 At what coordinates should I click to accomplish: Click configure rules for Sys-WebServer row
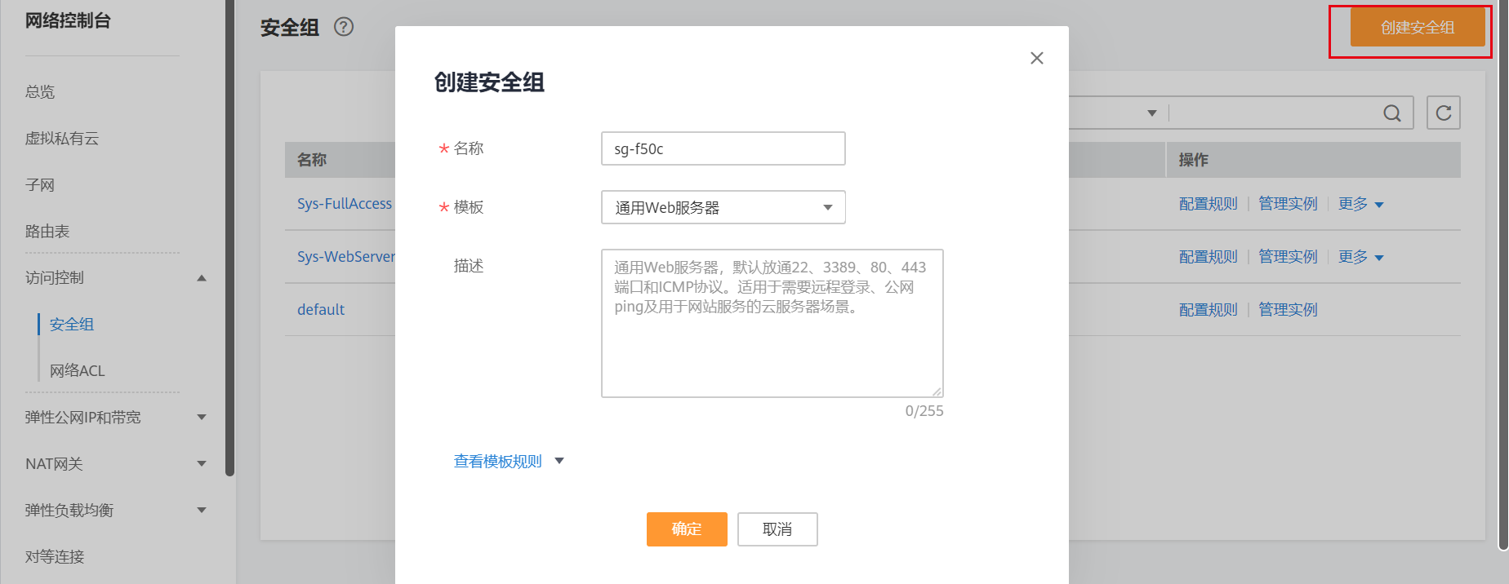[x=1208, y=257]
